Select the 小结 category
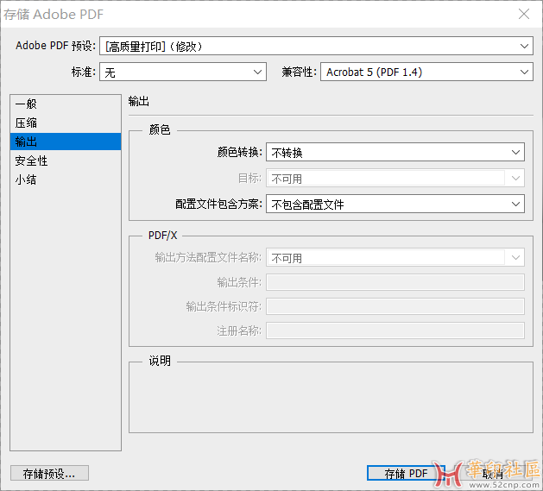543x491 pixels. click(x=66, y=179)
